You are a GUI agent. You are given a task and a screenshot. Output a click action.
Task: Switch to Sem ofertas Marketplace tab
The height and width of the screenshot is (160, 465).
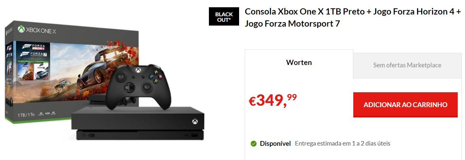(x=407, y=65)
